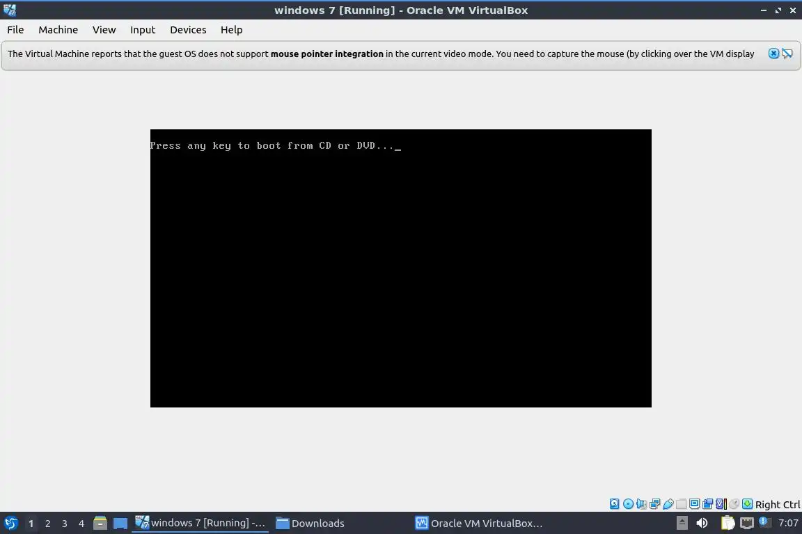
Task: Click the show desktop panel icon
Action: pyautogui.click(x=120, y=524)
